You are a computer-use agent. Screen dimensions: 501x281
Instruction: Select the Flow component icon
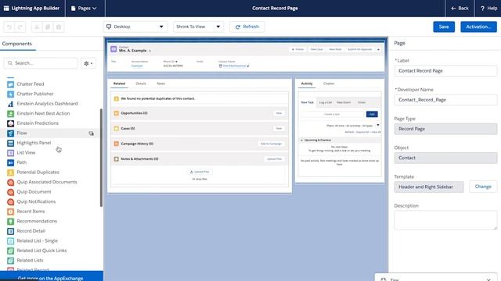coord(10,133)
